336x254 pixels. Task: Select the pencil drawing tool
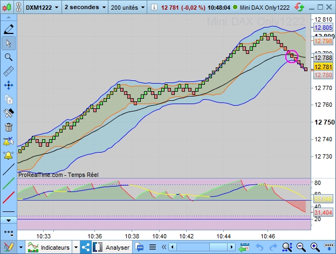coord(9,29)
